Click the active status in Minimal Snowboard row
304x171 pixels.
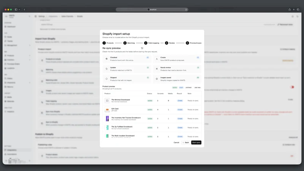[x=150, y=101]
